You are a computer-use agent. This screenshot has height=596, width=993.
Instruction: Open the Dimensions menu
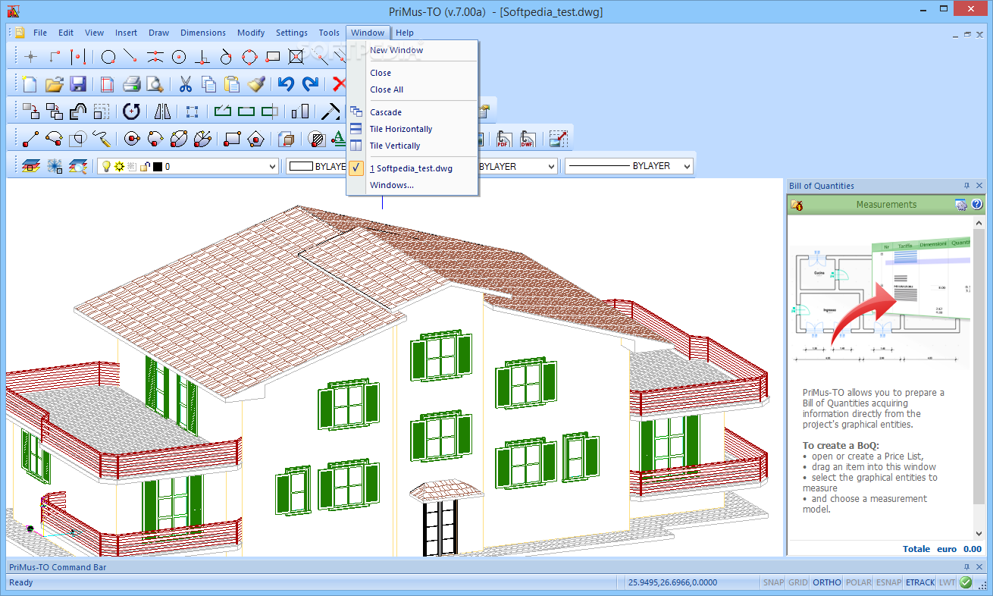[x=203, y=33]
